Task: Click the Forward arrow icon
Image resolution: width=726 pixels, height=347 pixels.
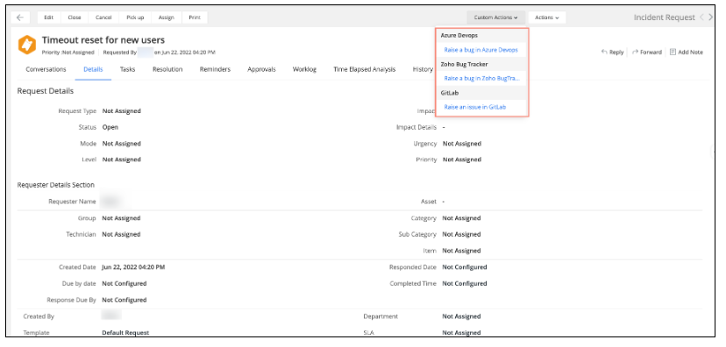Action: pos(635,53)
